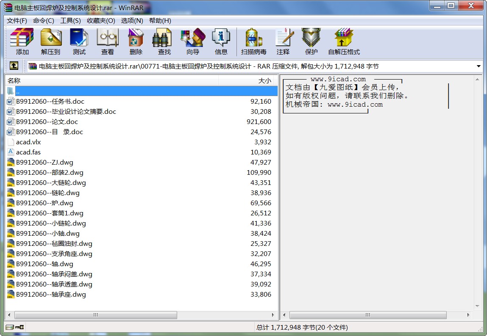Maximize the WinRAR window
The height and width of the screenshot is (336, 487).
[x=451, y=6]
